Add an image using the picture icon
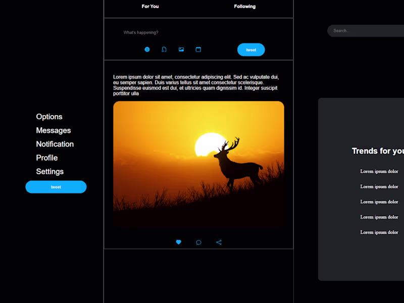 pyautogui.click(x=181, y=49)
